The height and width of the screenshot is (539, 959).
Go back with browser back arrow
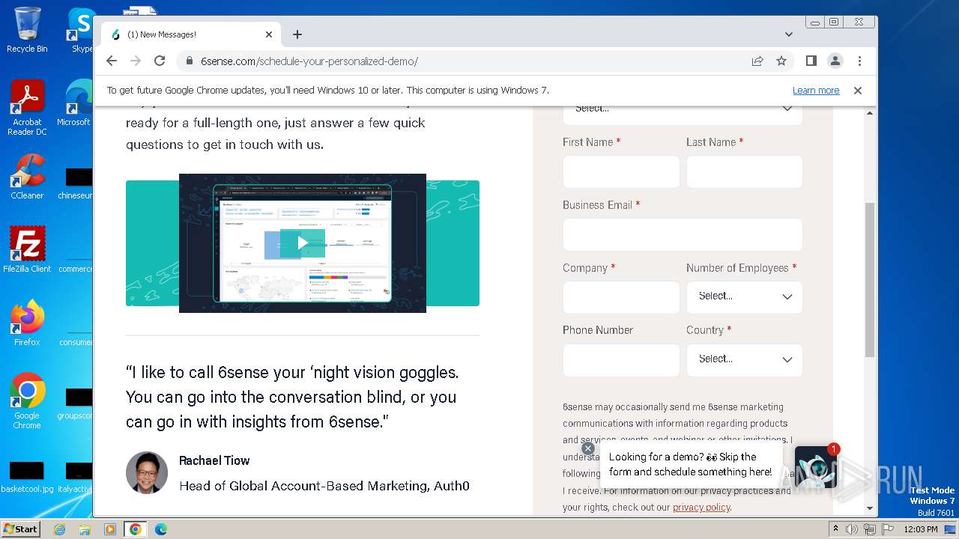[112, 61]
